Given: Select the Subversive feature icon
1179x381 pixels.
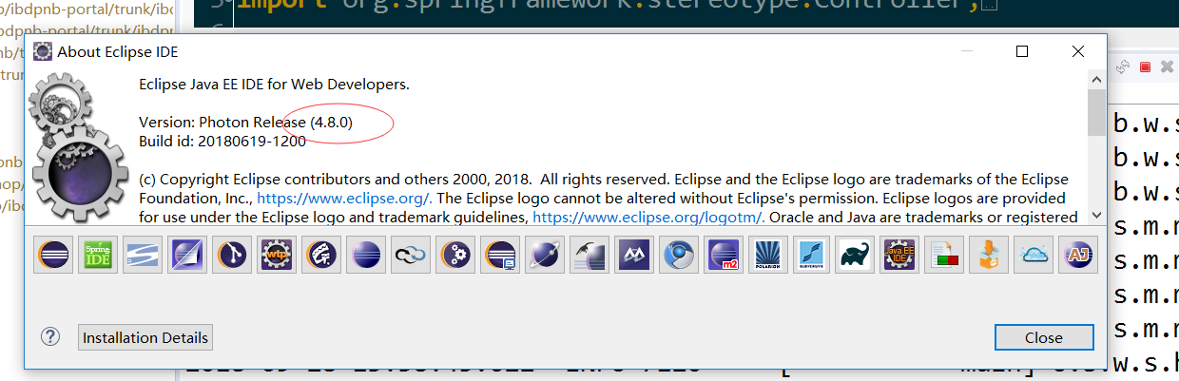Looking at the screenshot, I should tap(813, 255).
